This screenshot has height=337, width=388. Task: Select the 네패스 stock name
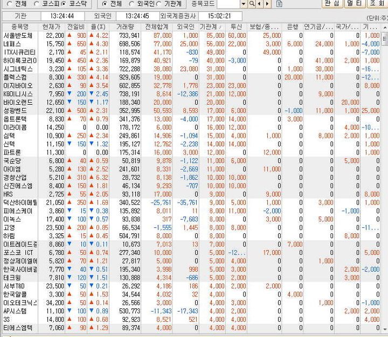click(x=12, y=44)
